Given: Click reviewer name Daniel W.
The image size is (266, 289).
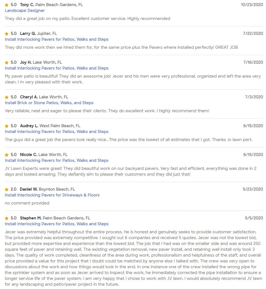Looking at the screenshot, I should [29, 189].
